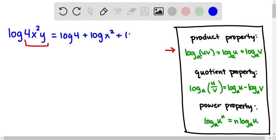Activate the eraser tool

(x=131, y=11)
